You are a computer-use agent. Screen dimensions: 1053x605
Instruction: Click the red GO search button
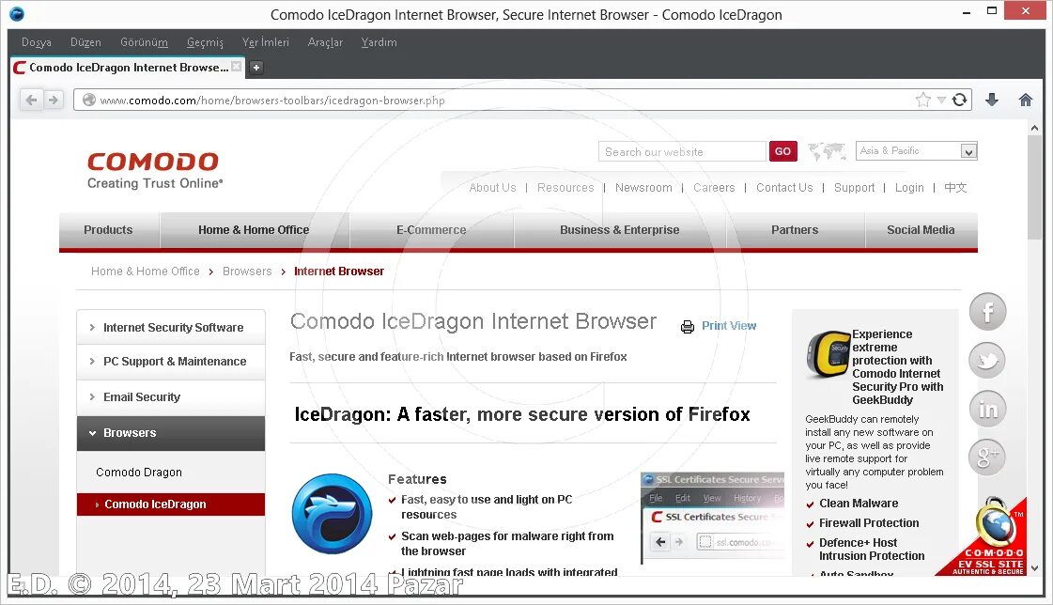pos(783,151)
